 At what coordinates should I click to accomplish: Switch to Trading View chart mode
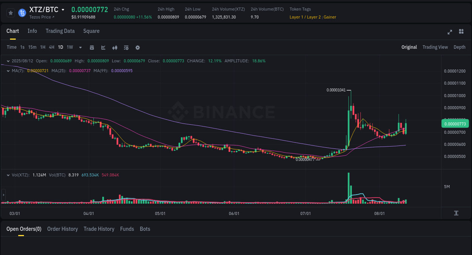point(435,47)
